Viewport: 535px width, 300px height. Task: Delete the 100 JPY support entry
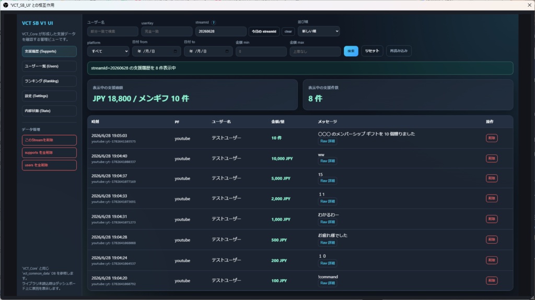pyautogui.click(x=492, y=281)
